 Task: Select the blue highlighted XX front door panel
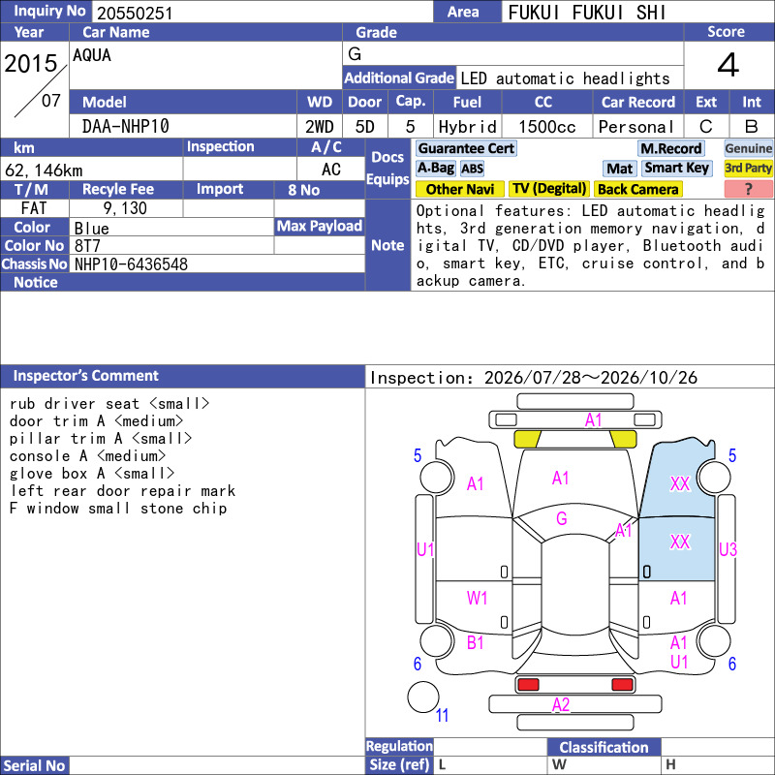[x=677, y=548]
